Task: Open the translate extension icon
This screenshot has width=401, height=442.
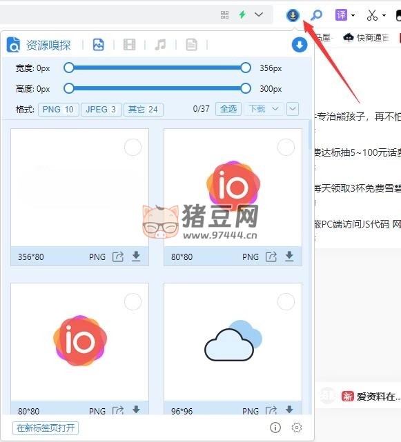Action: (341, 14)
